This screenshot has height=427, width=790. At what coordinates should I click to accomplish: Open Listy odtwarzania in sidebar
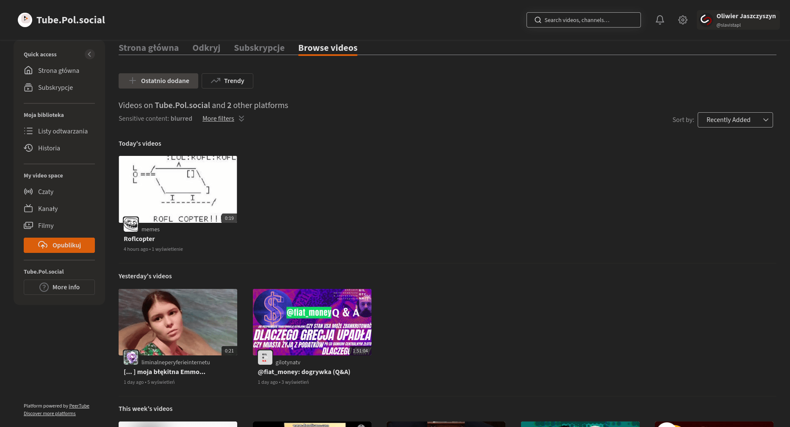pos(62,131)
